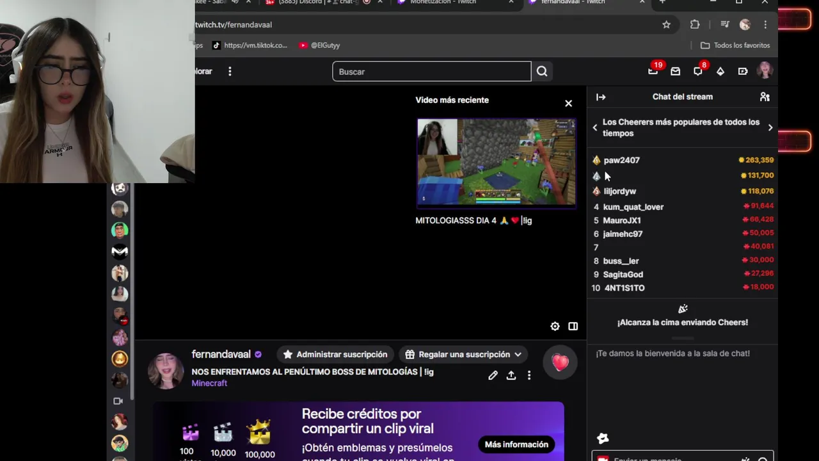Open the Twitch inbox envelope icon
The image size is (819, 461).
click(x=675, y=72)
